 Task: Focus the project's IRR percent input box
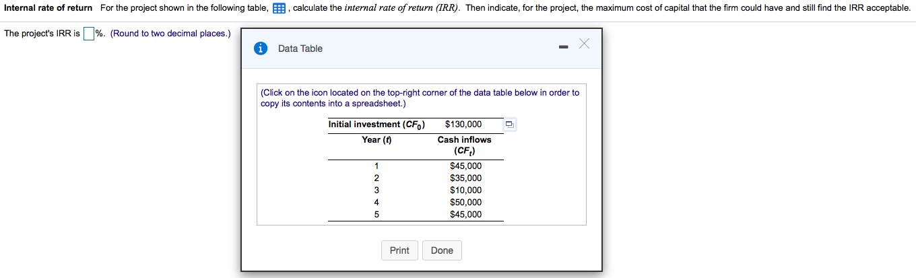click(x=88, y=34)
